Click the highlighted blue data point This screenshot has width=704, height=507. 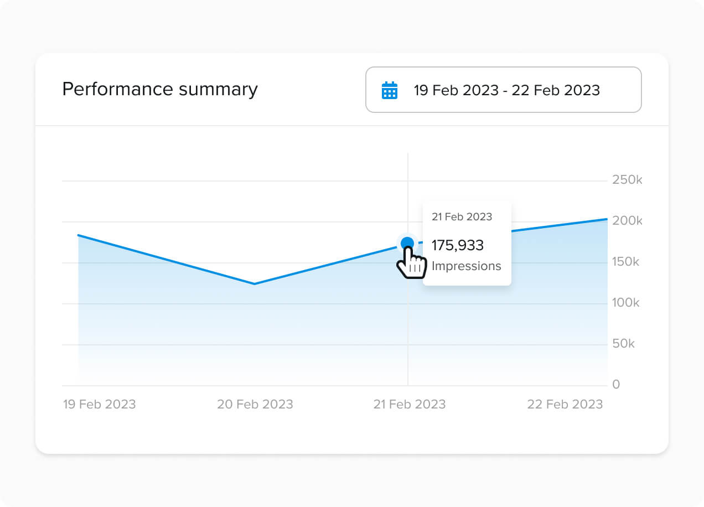pyautogui.click(x=407, y=243)
